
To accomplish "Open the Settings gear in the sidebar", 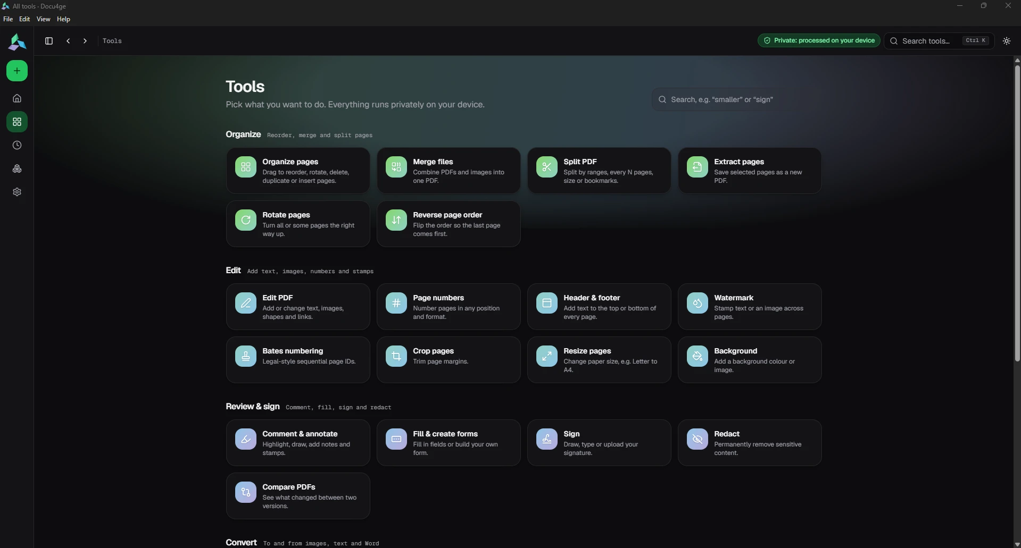I will click(x=17, y=192).
